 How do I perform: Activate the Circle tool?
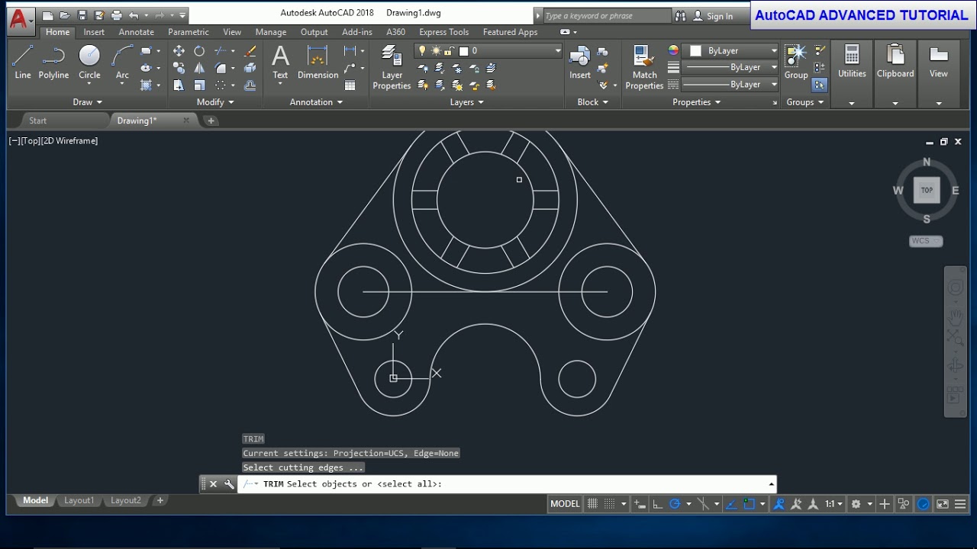coord(89,62)
